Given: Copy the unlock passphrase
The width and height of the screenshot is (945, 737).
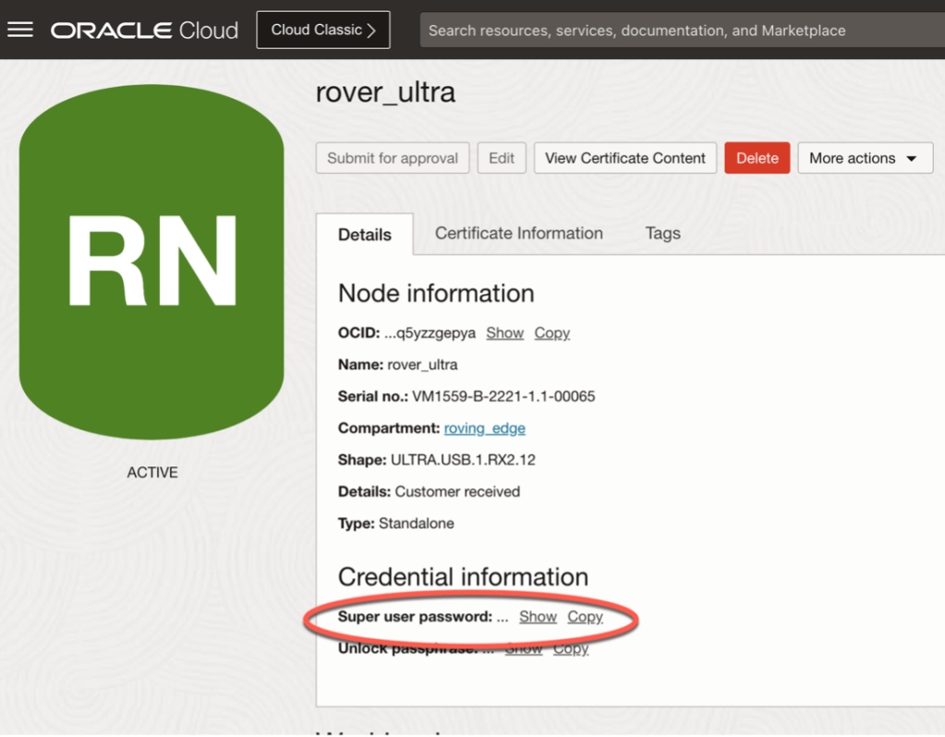Looking at the screenshot, I should tap(571, 648).
